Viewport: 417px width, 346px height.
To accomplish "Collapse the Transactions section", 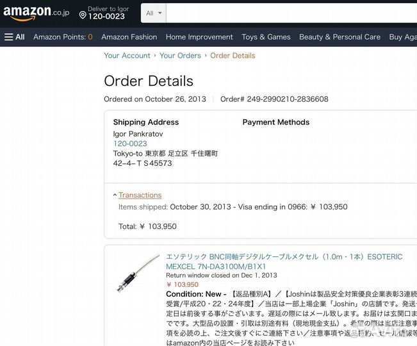I will click(140, 195).
